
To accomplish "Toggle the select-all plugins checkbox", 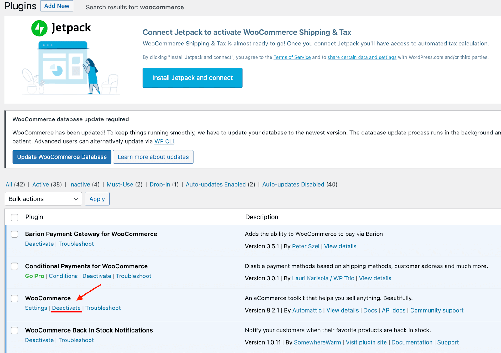I will 14,217.
